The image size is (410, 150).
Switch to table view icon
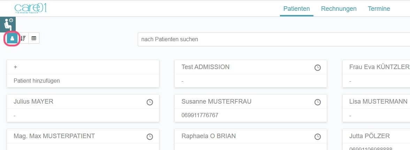[34, 38]
